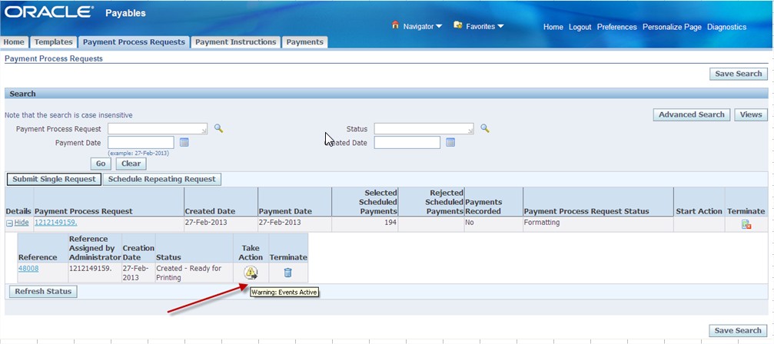
Task: Open the Status lookup magnifier icon
Action: (x=485, y=128)
